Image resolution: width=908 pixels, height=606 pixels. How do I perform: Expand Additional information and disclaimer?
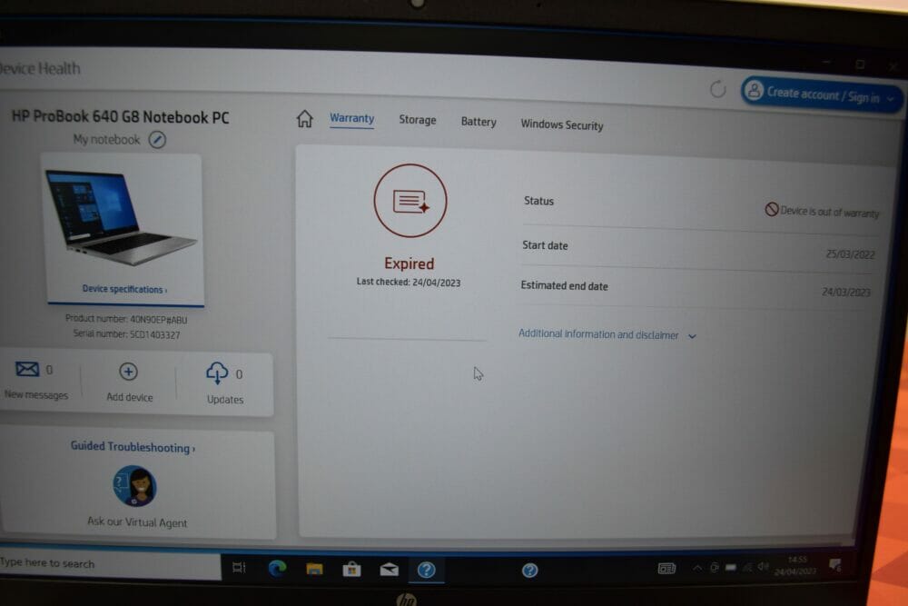tap(607, 334)
